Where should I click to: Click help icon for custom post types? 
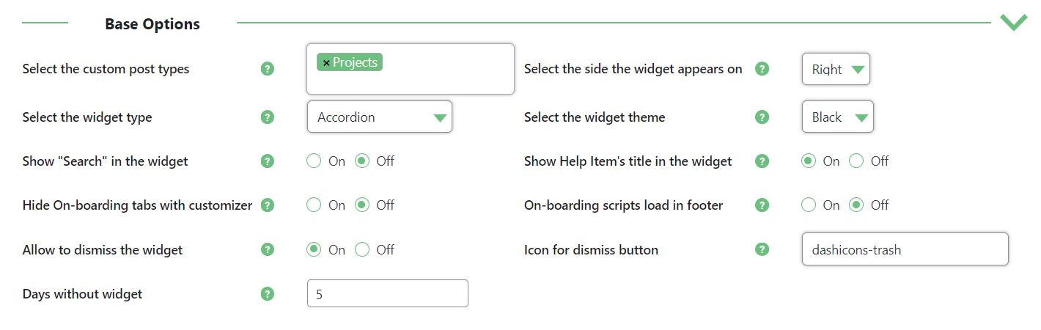pyautogui.click(x=268, y=69)
